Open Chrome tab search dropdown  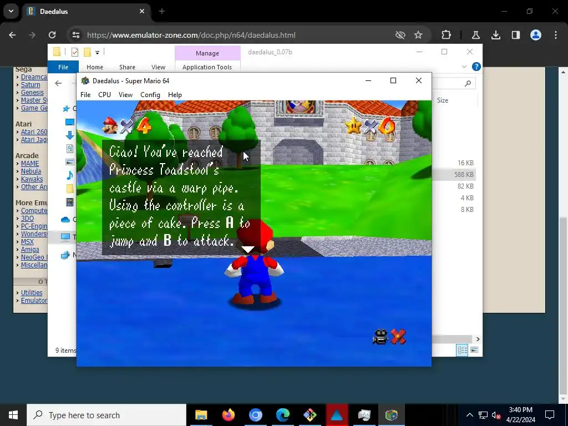tap(11, 11)
